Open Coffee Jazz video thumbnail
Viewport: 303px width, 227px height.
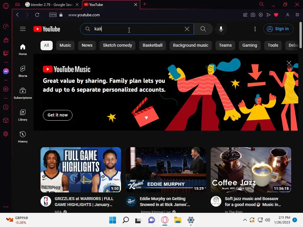tap(251, 170)
